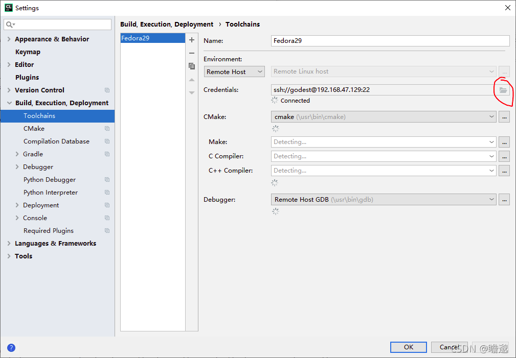Image resolution: width=516 pixels, height=358 pixels.
Task: Browse for CMake executable ellipsis button
Action: click(504, 117)
